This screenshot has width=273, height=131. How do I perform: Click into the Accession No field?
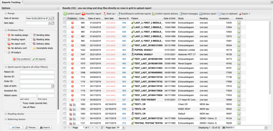[x=37, y=91]
